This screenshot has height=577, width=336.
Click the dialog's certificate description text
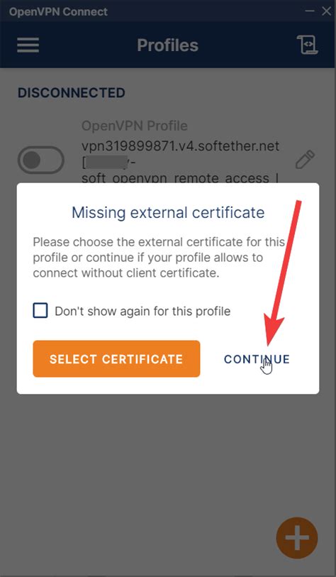[x=159, y=258]
